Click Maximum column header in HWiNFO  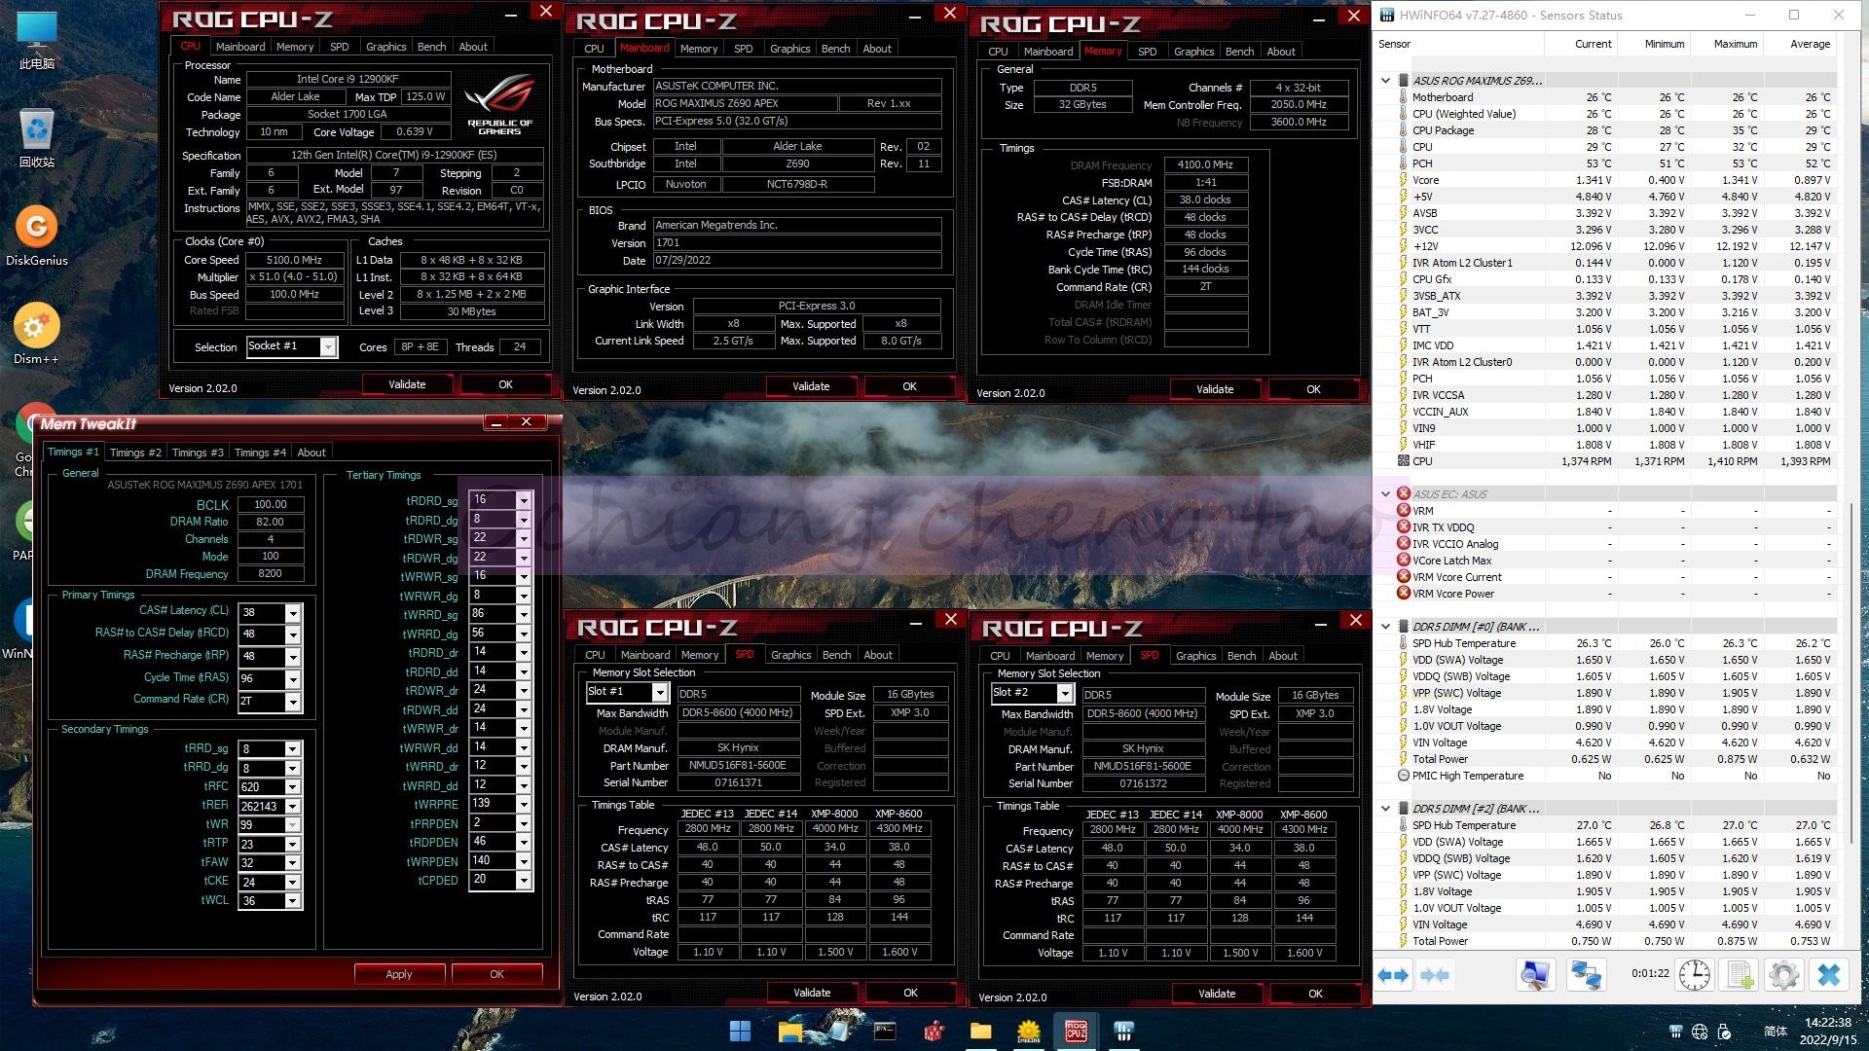coord(1726,44)
